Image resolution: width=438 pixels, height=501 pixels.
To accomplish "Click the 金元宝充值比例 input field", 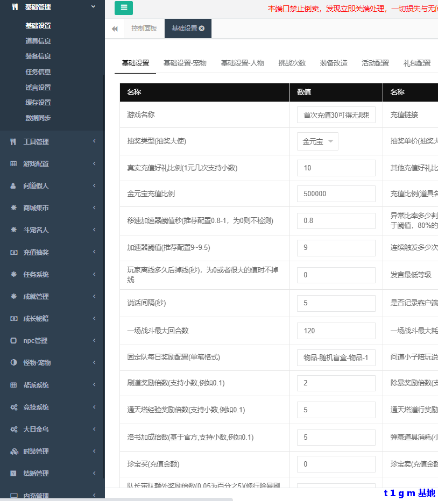I will click(x=336, y=194).
